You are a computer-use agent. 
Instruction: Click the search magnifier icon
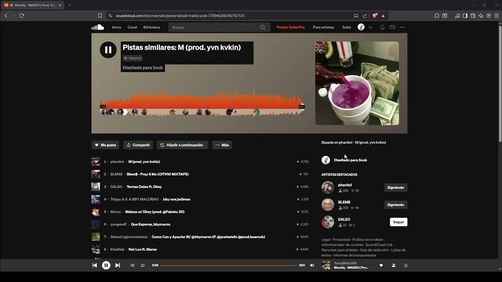click(263, 27)
